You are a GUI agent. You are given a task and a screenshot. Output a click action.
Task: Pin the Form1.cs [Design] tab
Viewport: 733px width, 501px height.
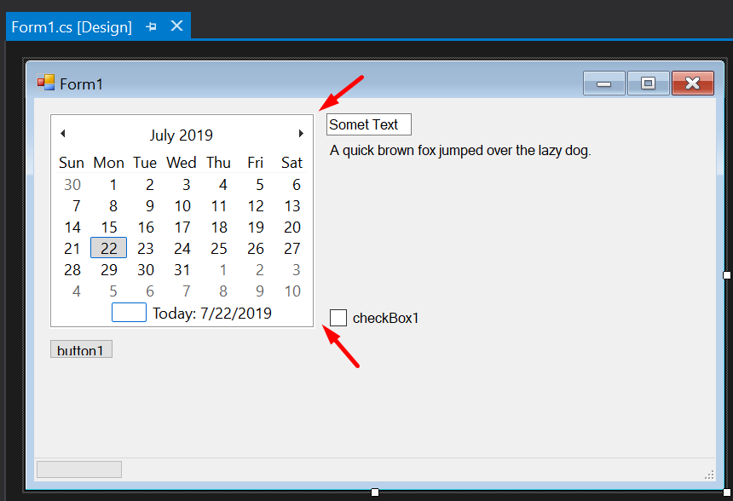(151, 26)
